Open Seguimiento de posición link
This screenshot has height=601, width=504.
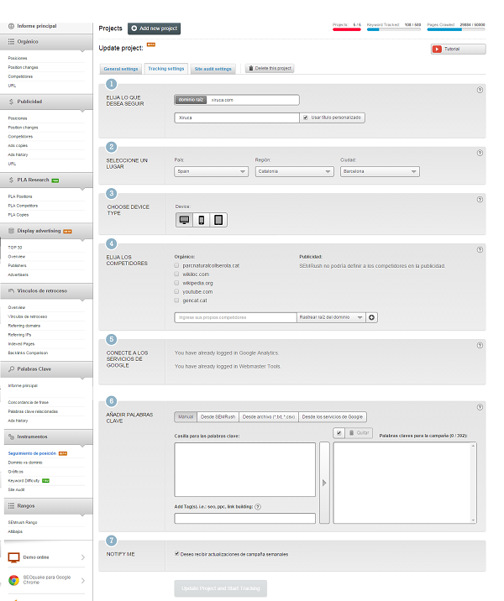pos(32,453)
